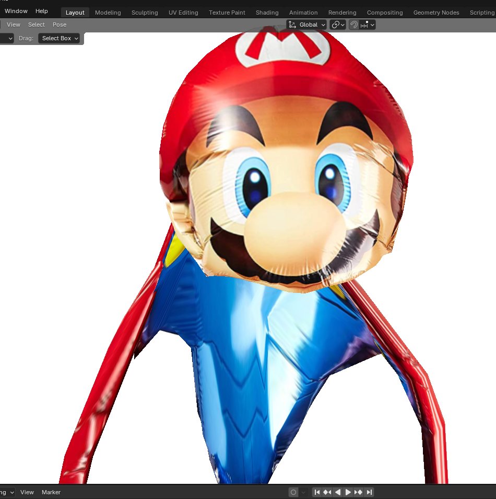Go to the Animation workspace tab
The height and width of the screenshot is (499, 496).
(303, 13)
